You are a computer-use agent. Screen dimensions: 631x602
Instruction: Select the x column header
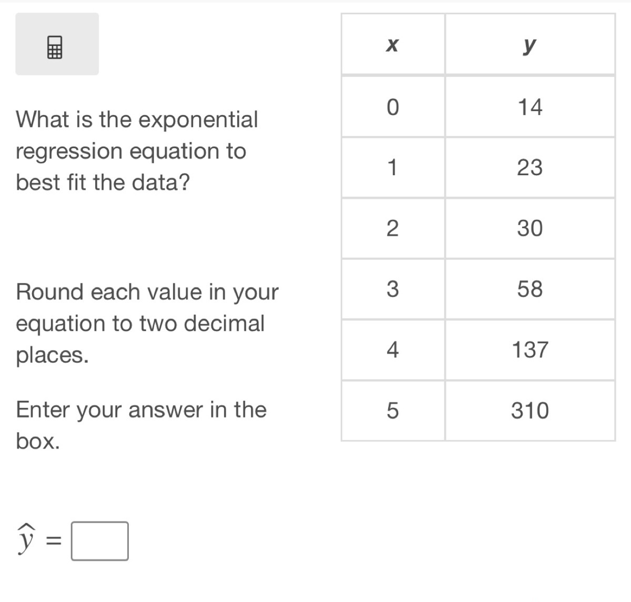pyautogui.click(x=392, y=45)
